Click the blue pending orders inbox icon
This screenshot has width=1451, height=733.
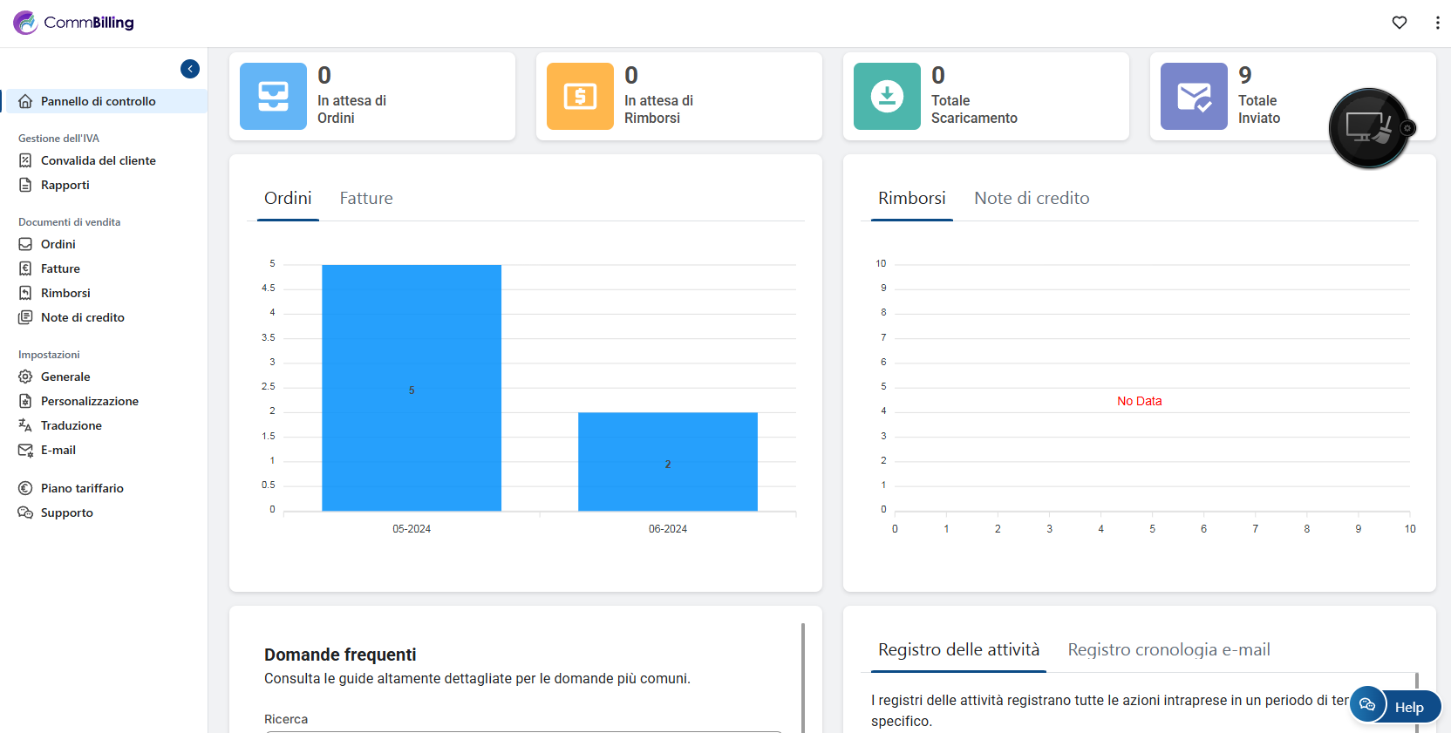(x=273, y=96)
